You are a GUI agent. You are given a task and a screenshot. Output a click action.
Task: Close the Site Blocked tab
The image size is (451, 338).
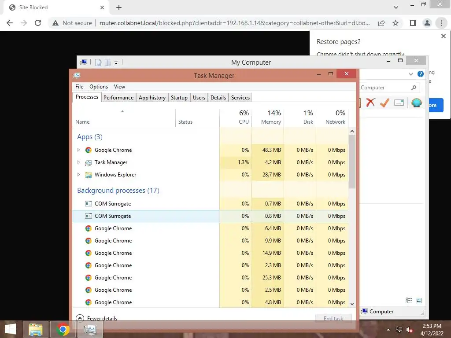click(x=102, y=7)
